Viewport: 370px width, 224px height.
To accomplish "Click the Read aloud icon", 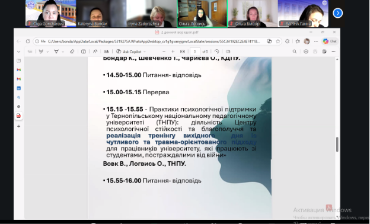I will pos(95,52).
